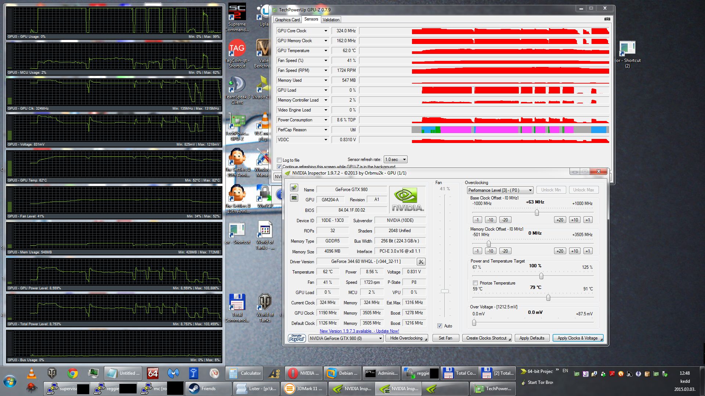Switch to the TechPowerUp taskbar button

point(493,389)
